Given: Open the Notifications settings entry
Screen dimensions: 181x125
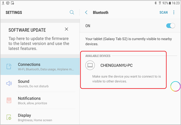Looking at the screenshot, I should 40,100.
